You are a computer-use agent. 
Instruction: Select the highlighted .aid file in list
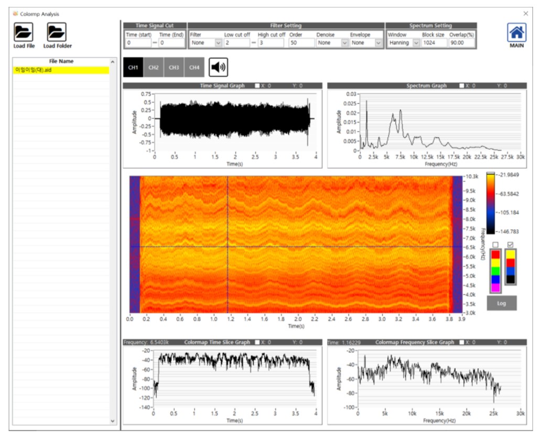coord(61,70)
